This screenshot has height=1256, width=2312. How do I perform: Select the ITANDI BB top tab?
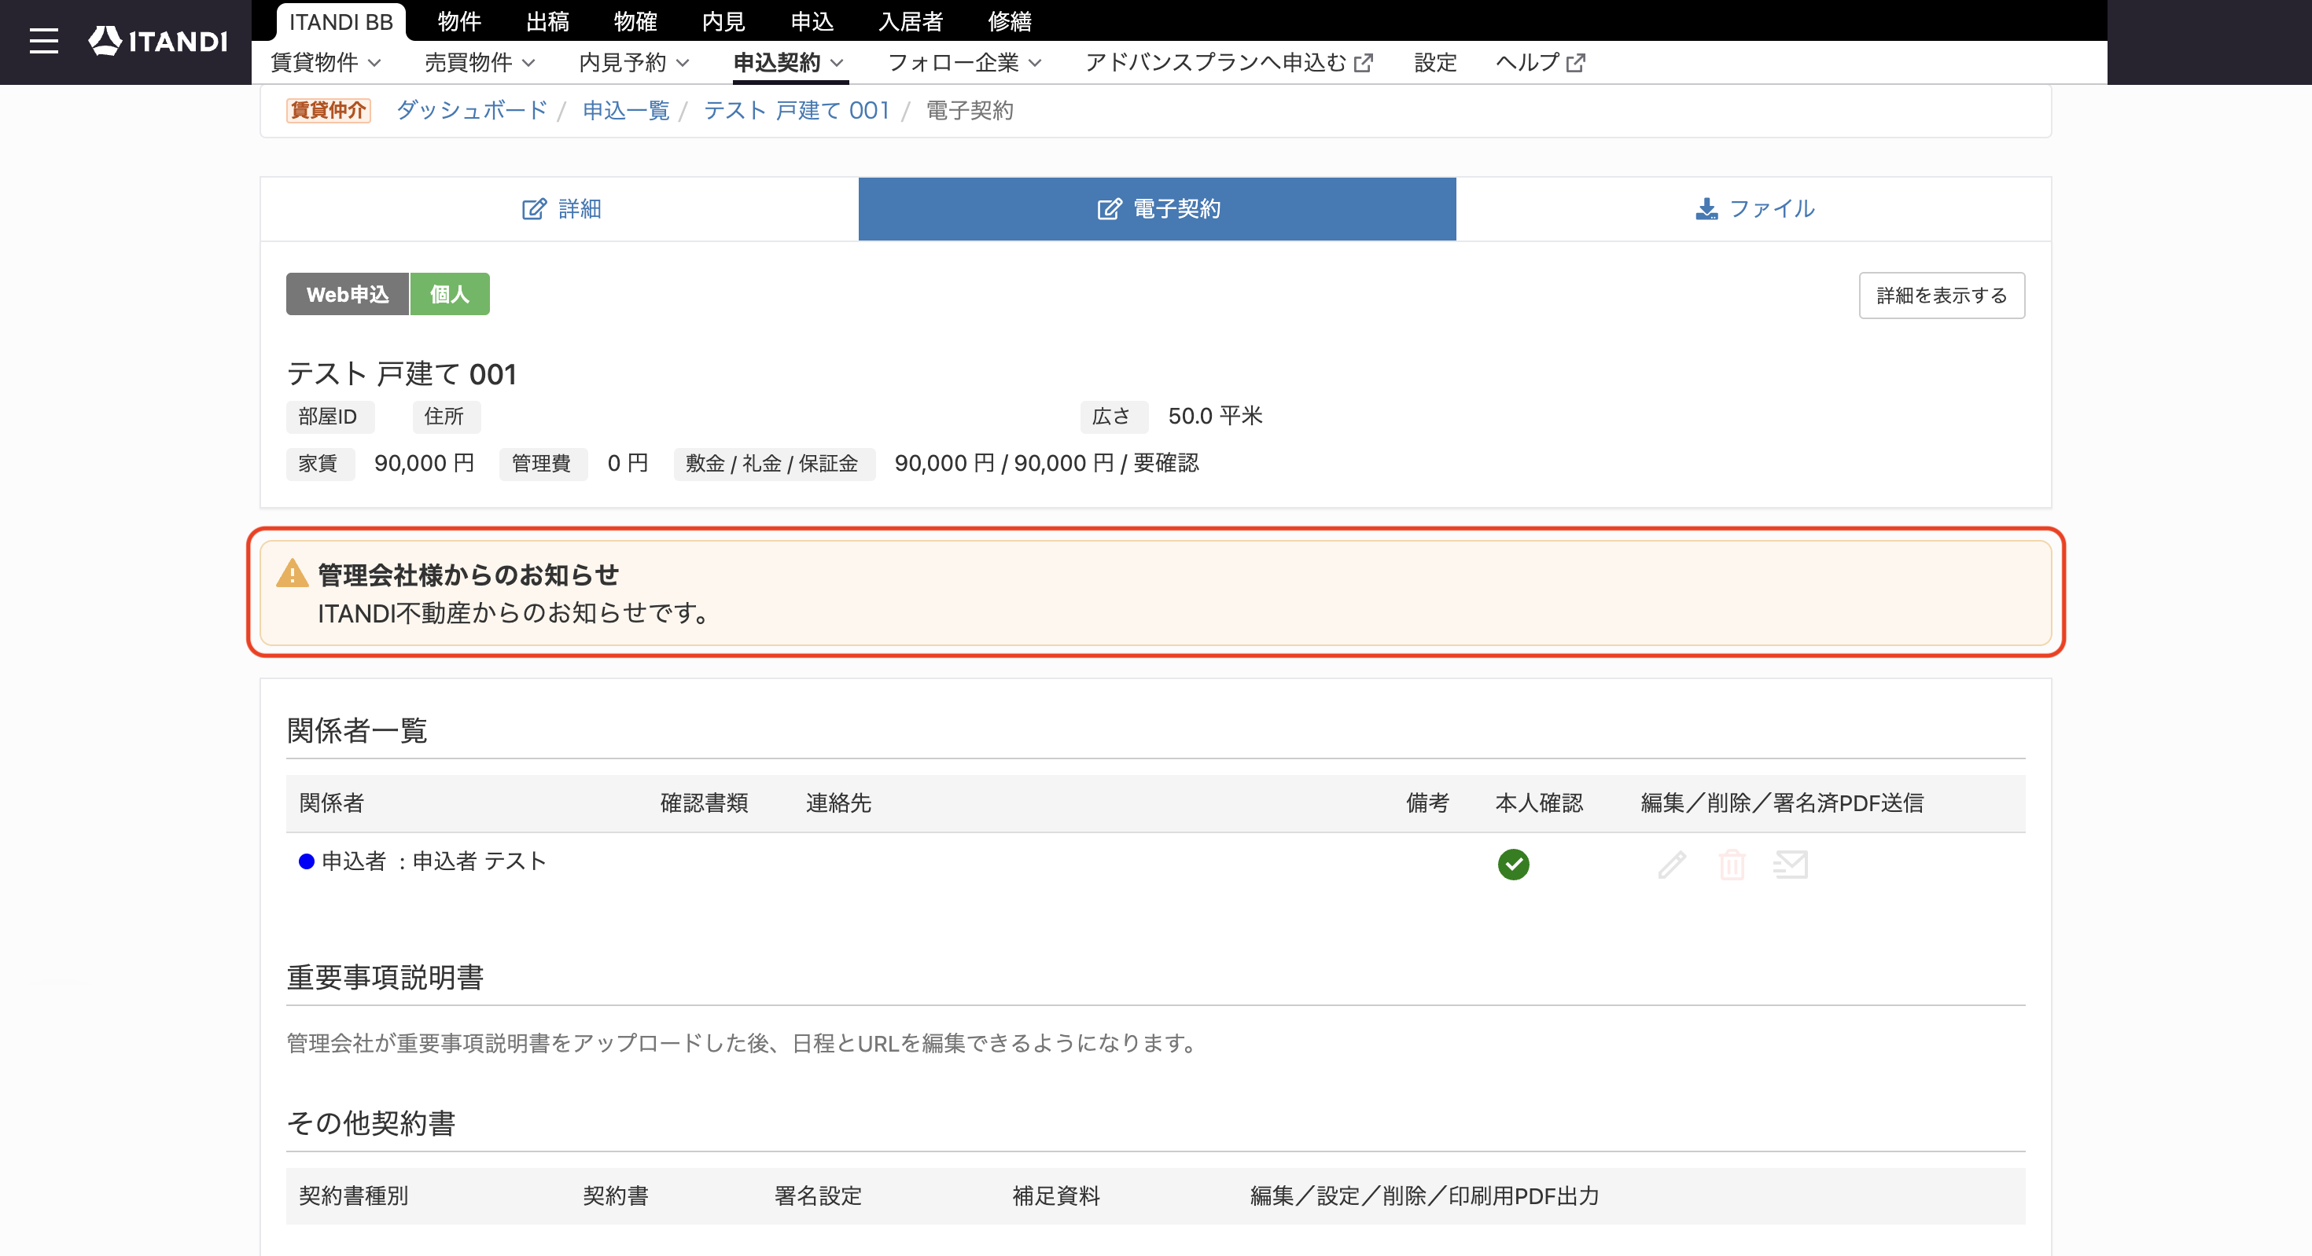pyautogui.click(x=341, y=21)
